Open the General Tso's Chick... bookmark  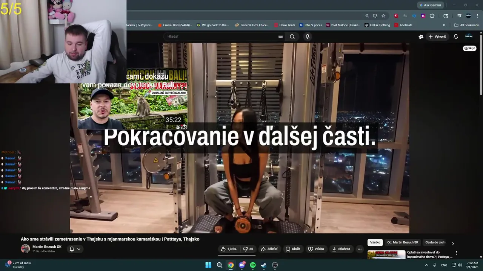tap(252, 25)
